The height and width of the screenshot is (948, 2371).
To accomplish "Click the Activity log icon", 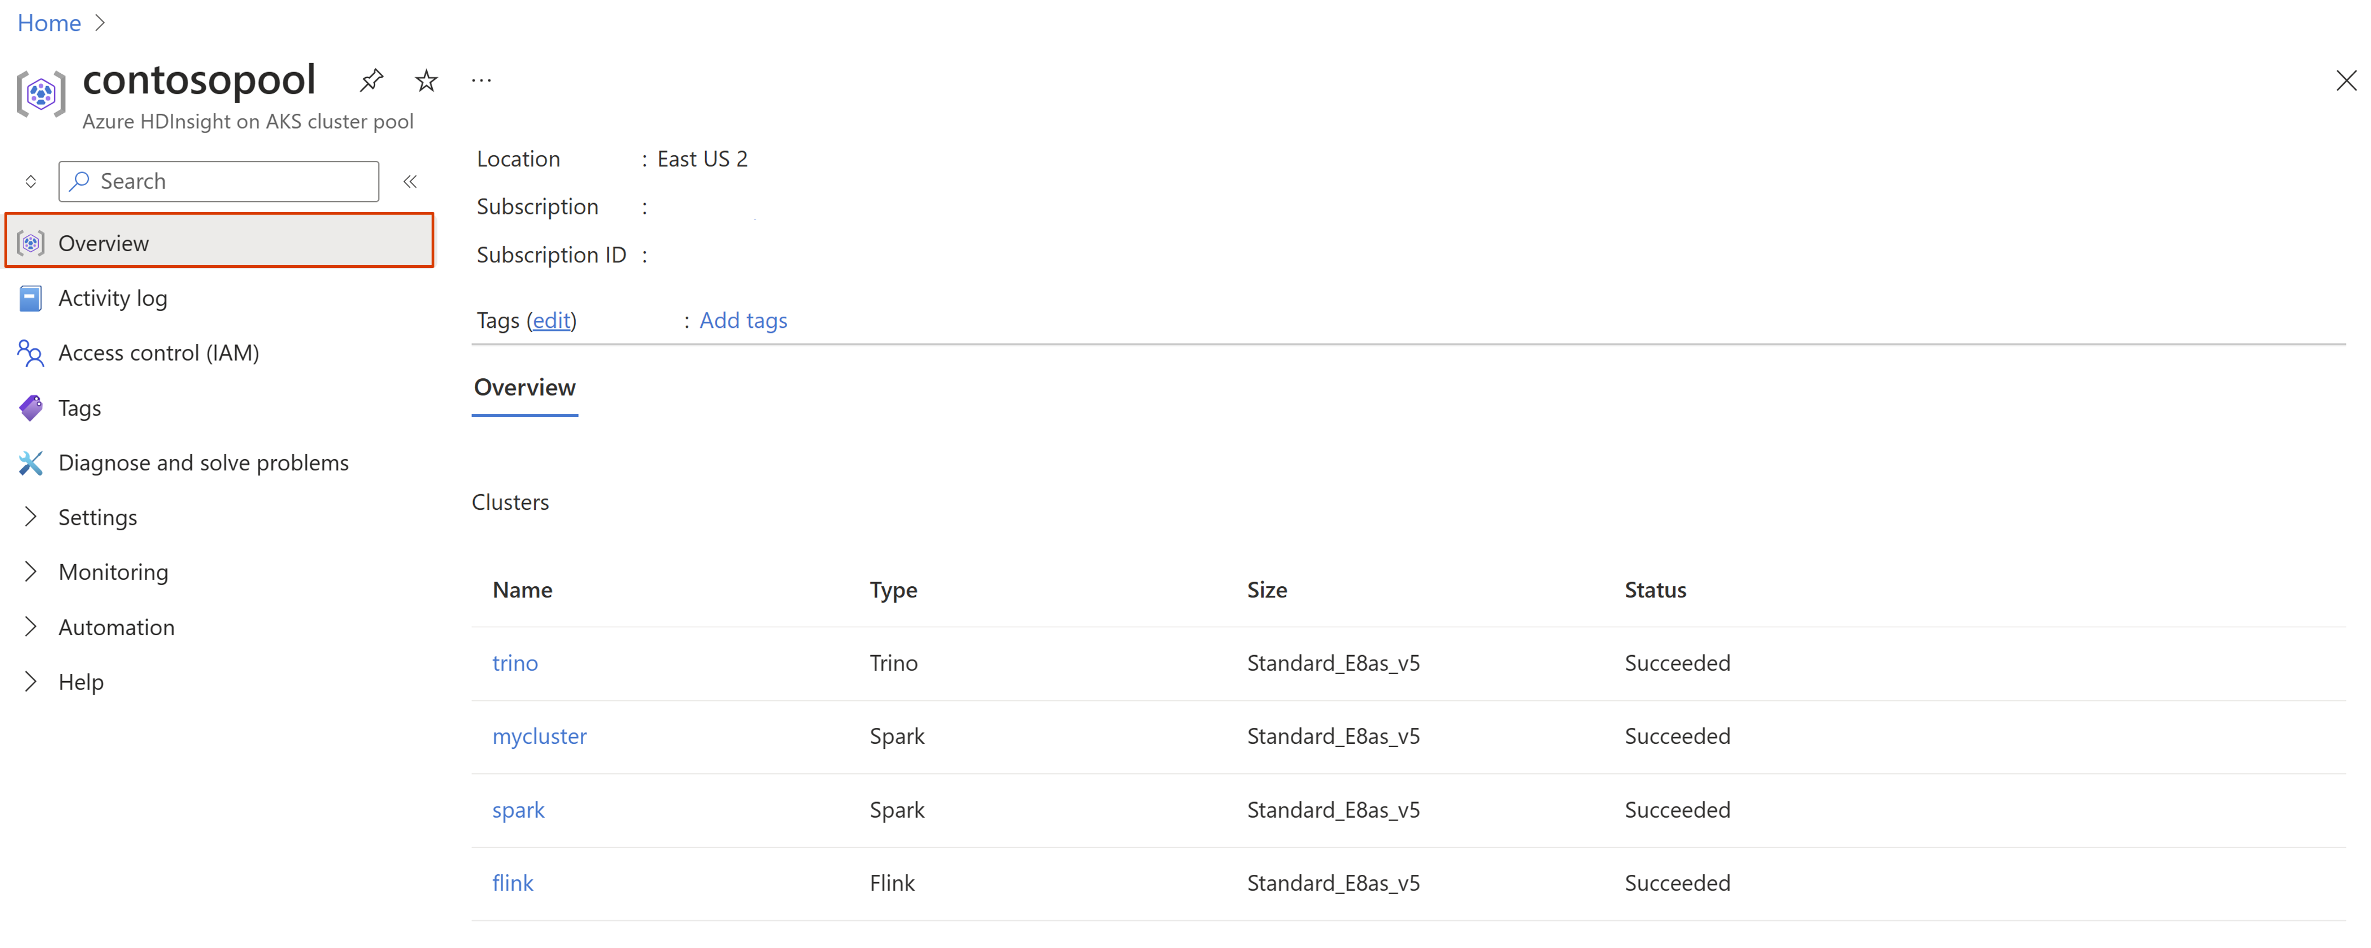I will [x=31, y=298].
